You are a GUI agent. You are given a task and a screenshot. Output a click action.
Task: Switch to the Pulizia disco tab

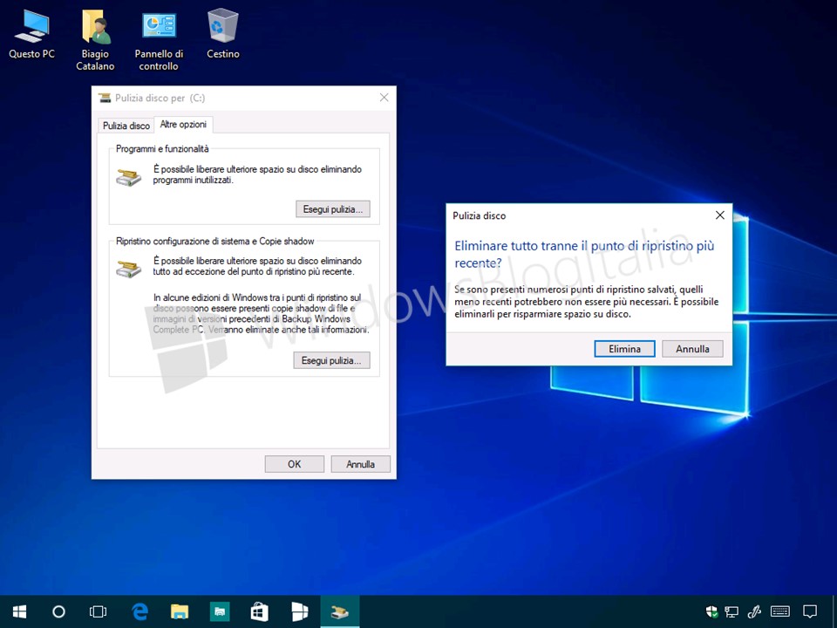[x=126, y=126]
